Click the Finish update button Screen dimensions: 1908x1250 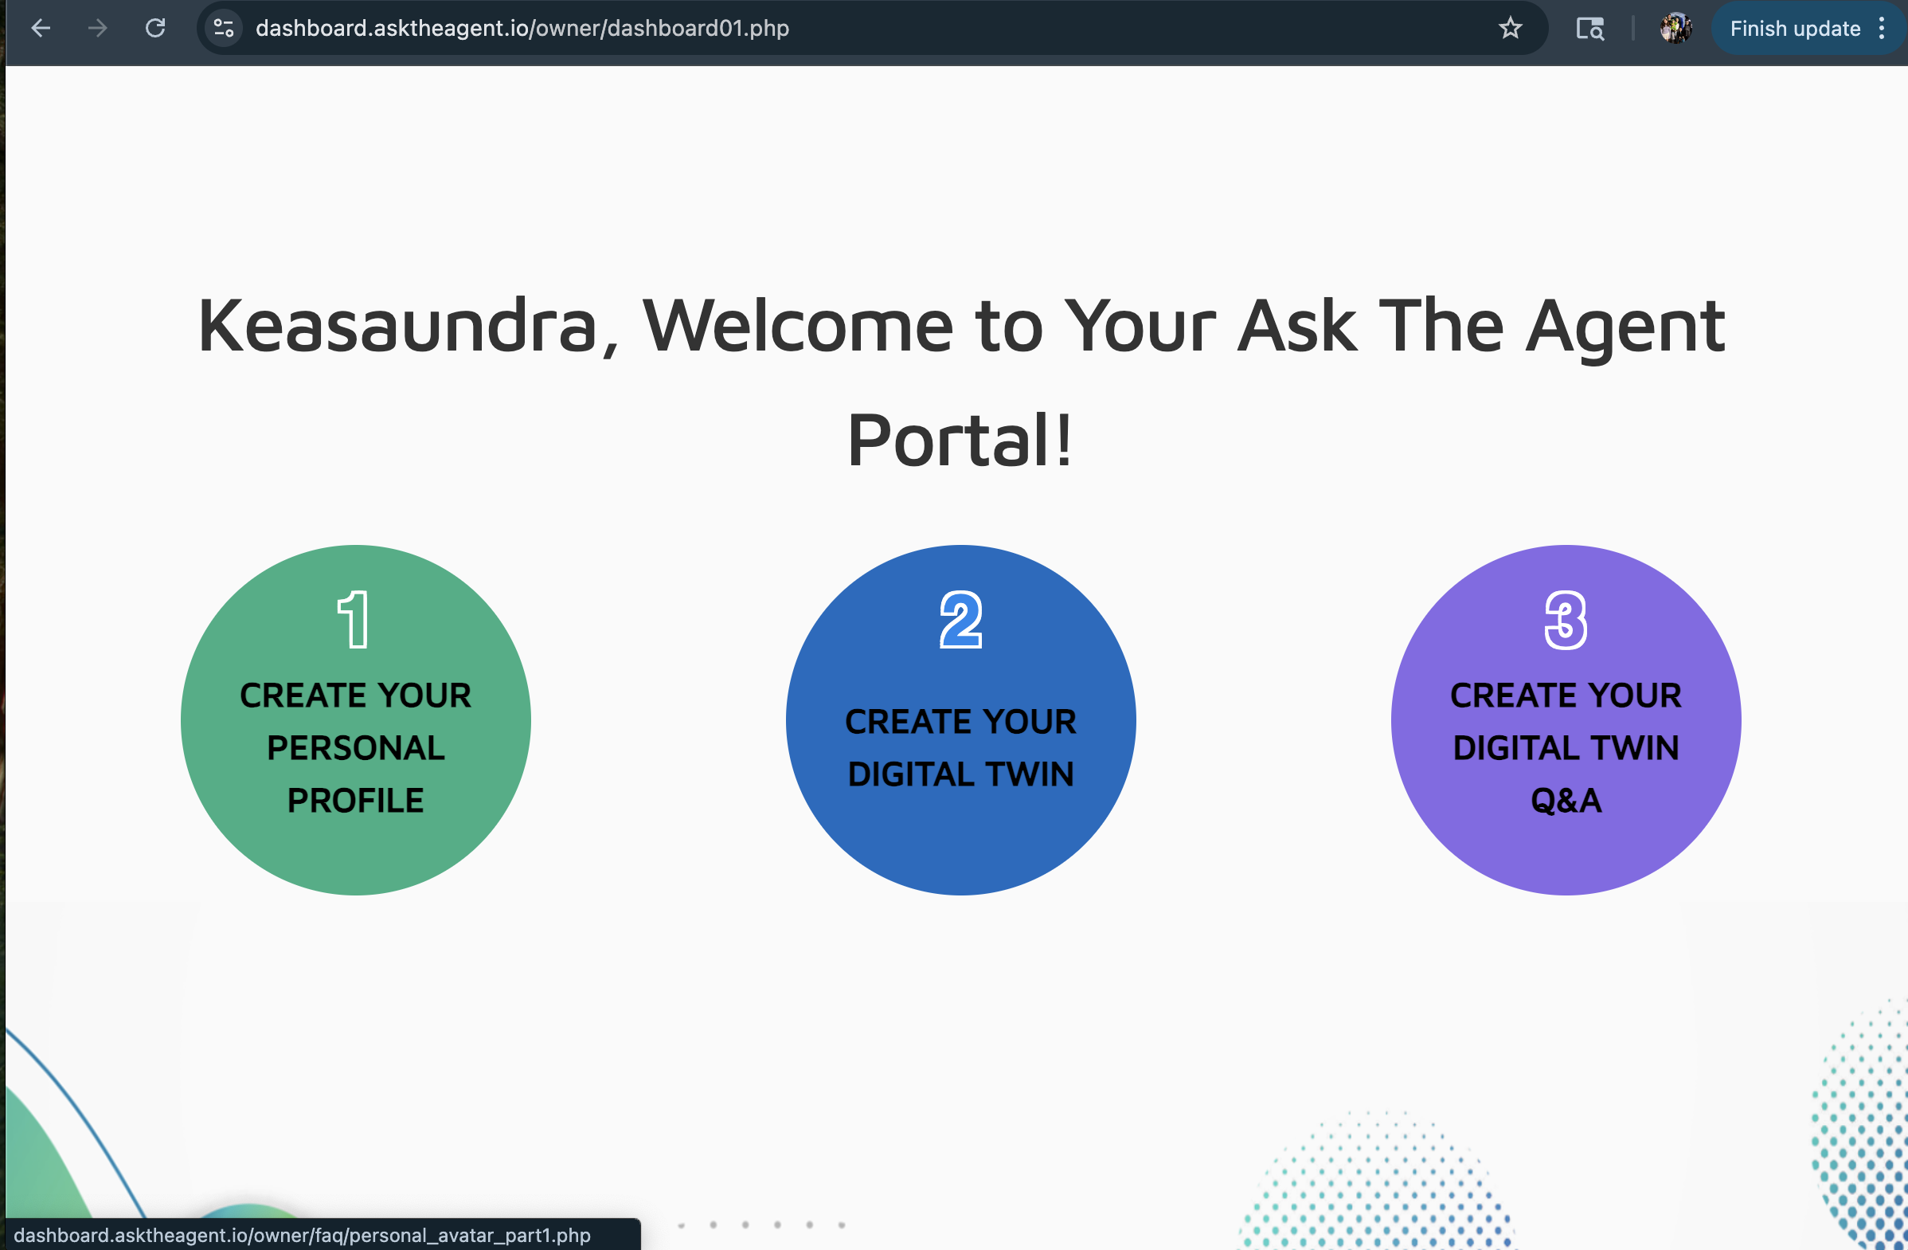coord(1794,29)
